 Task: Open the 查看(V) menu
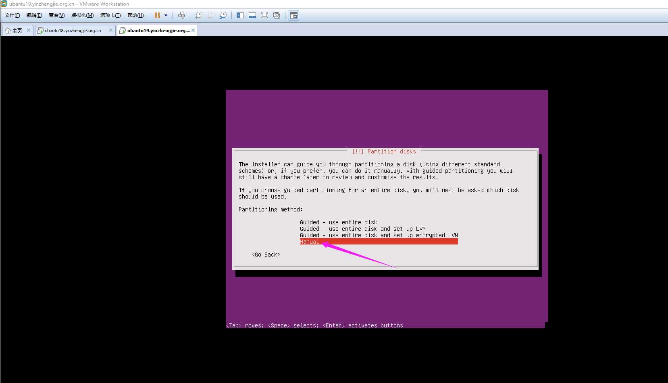coord(56,15)
